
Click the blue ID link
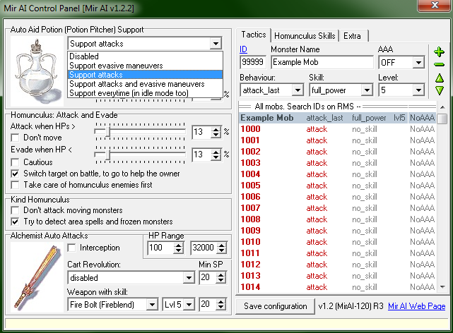pyautogui.click(x=243, y=49)
